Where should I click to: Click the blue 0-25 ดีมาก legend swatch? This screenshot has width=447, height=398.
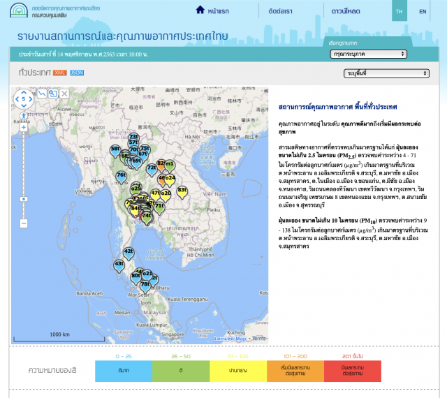tap(124, 371)
